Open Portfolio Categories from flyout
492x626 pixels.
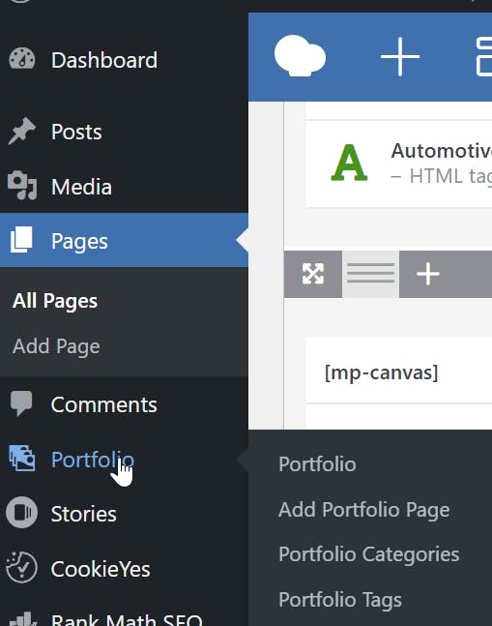click(x=369, y=554)
